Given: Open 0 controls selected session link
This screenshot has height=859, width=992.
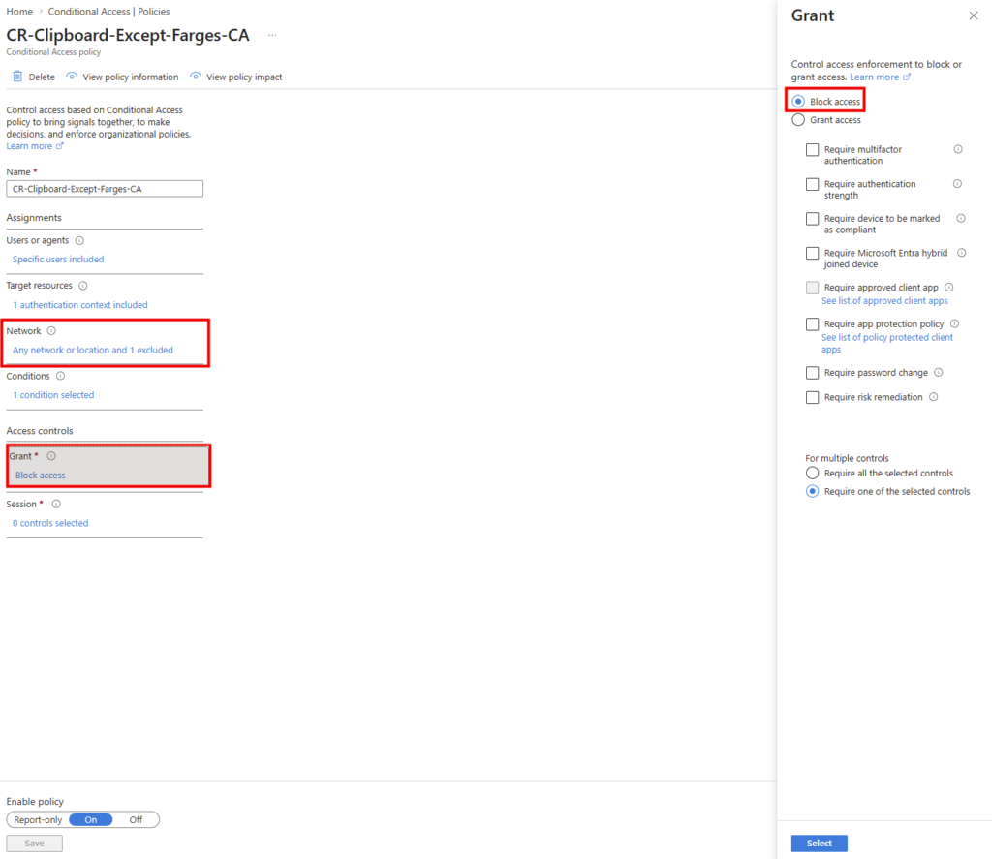Looking at the screenshot, I should (50, 523).
